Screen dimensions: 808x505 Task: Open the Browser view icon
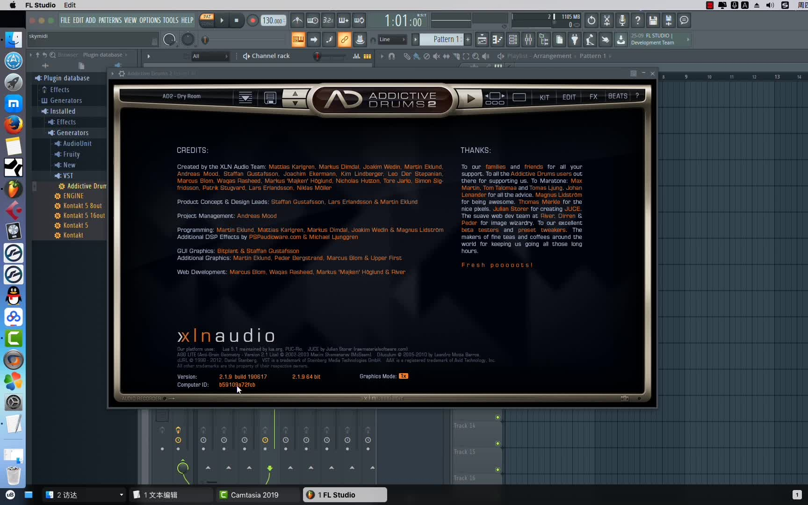point(544,40)
